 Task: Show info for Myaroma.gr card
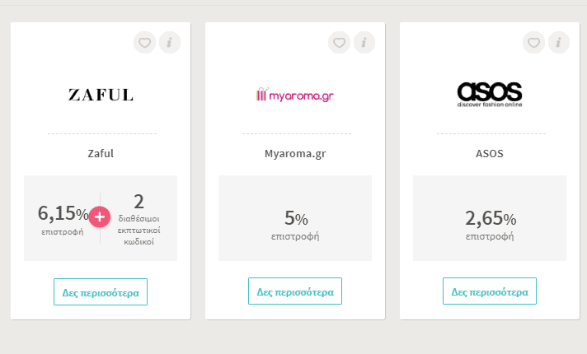click(364, 43)
